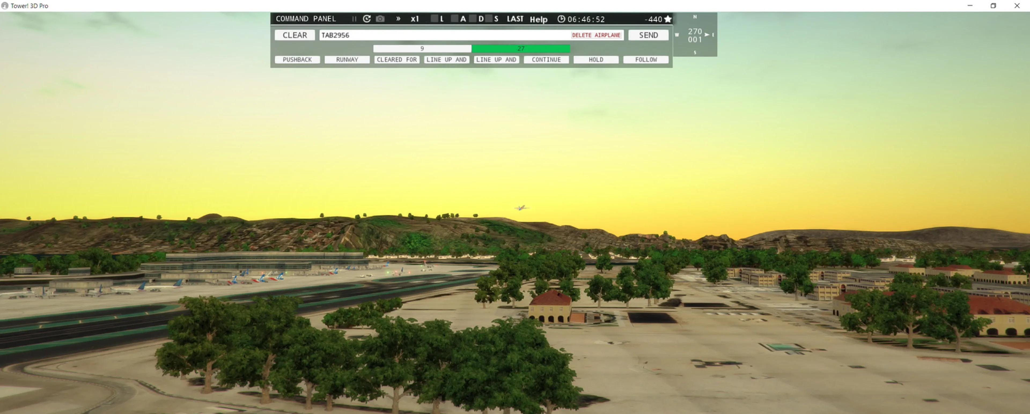The width and height of the screenshot is (1030, 414).
Task: Toggle the A checkbox in command panel
Action: tap(454, 19)
